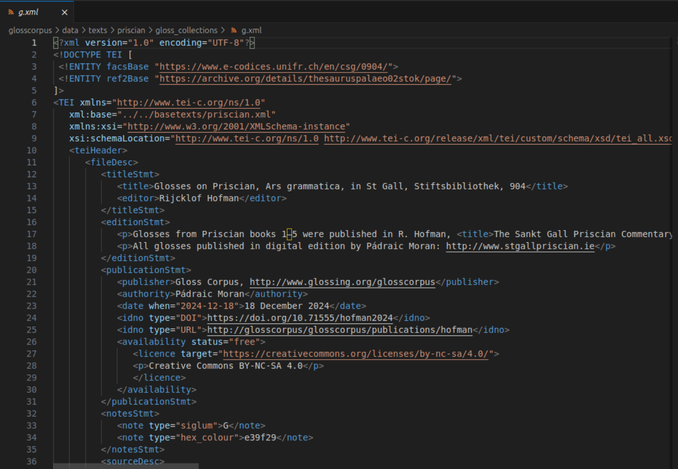Select line number 1 in the gutter

[34, 43]
